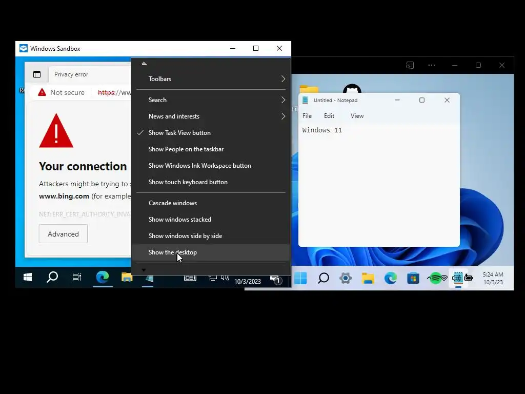Click the Sandbox volume speaker icon
Viewport: 525px width, 394px height.
[225, 278]
